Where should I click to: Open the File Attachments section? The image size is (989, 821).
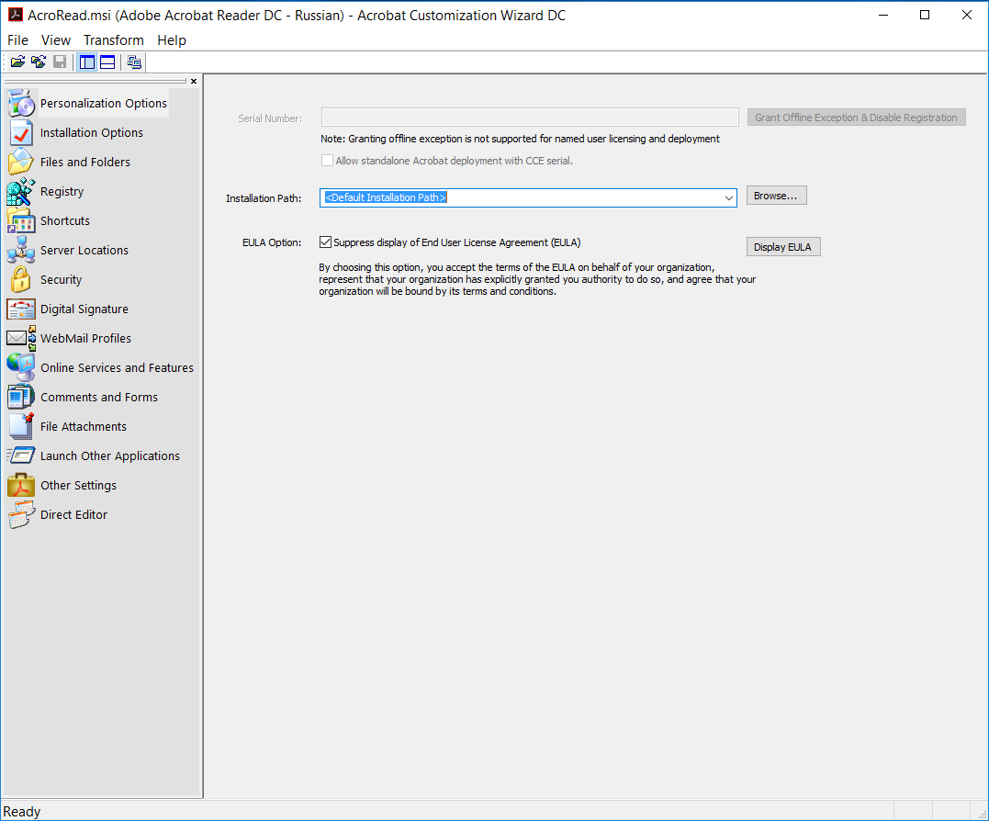67,427
